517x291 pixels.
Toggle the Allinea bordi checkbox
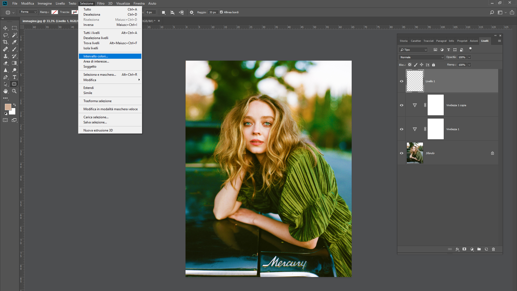coord(221,12)
